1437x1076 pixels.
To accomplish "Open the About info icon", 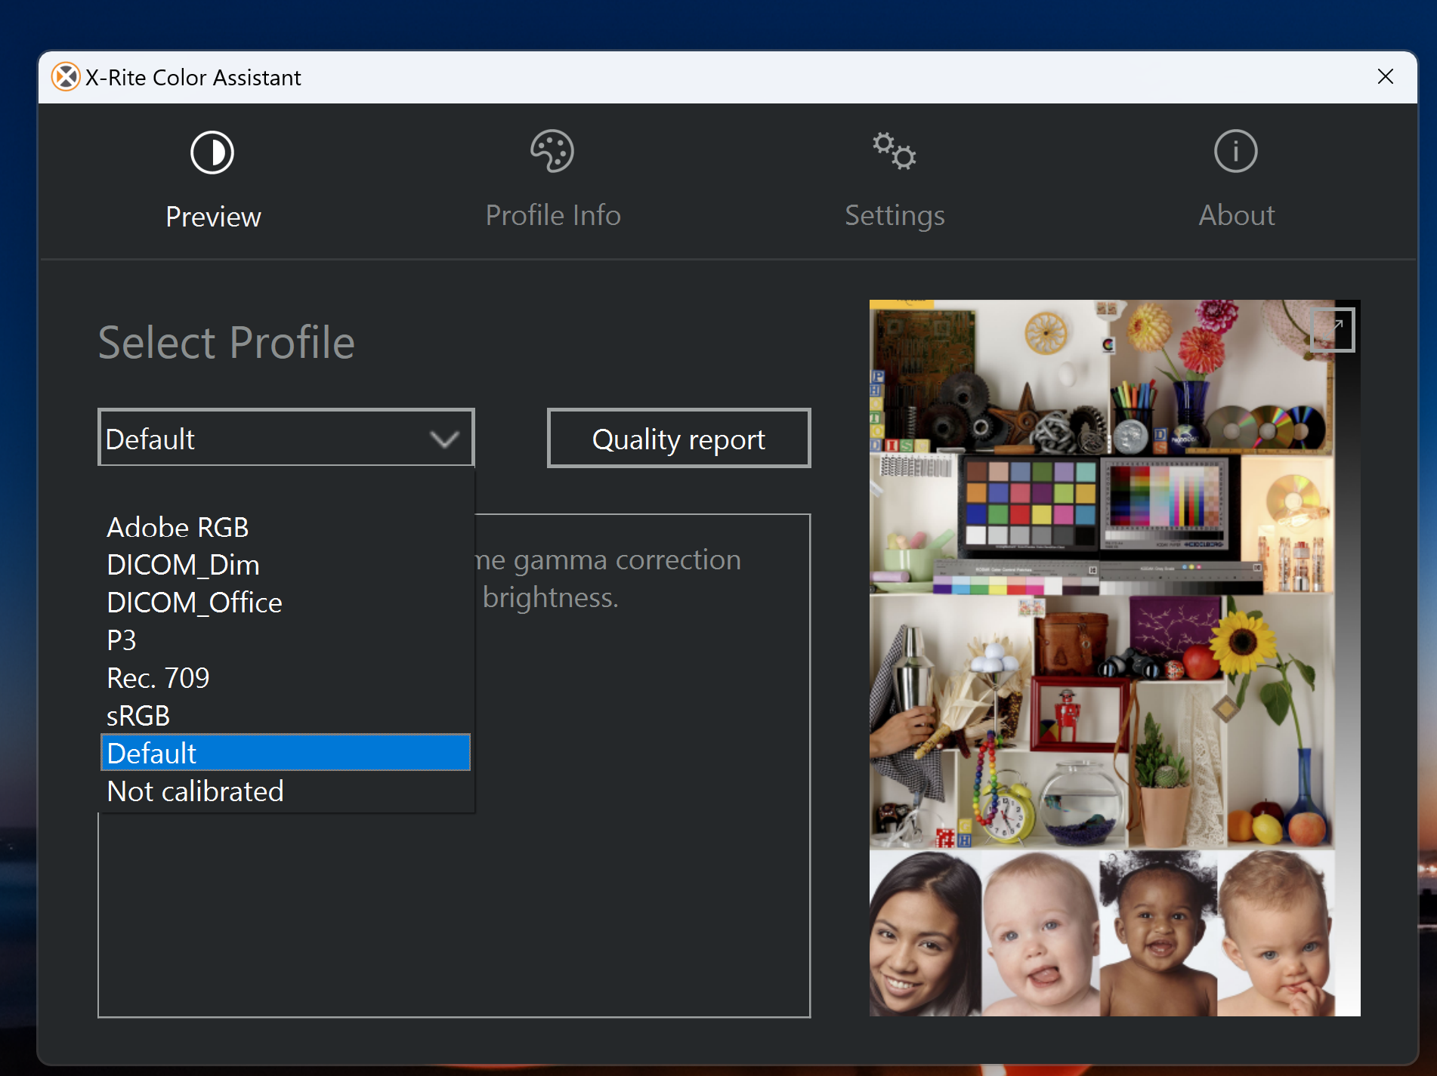I will [x=1235, y=151].
